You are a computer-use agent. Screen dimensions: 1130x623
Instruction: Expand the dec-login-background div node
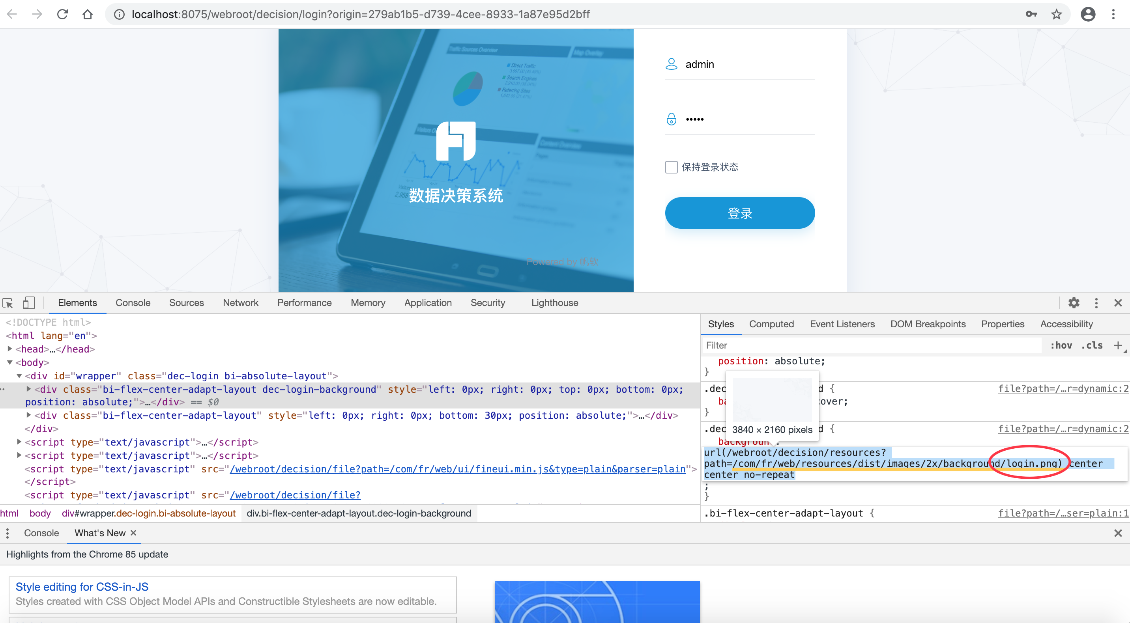pyautogui.click(x=28, y=389)
